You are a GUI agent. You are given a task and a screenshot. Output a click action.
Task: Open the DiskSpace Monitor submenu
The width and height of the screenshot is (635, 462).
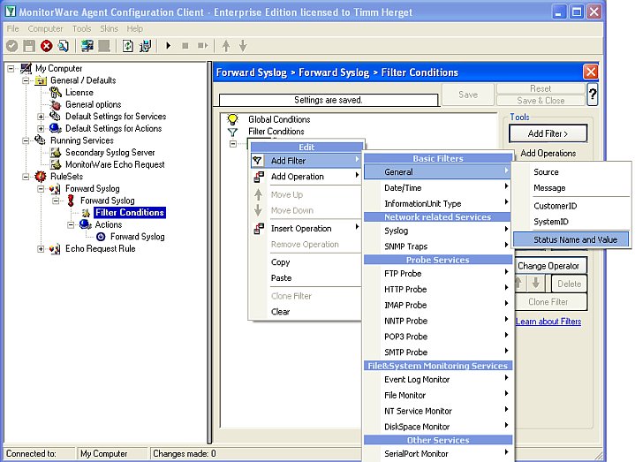pos(438,427)
